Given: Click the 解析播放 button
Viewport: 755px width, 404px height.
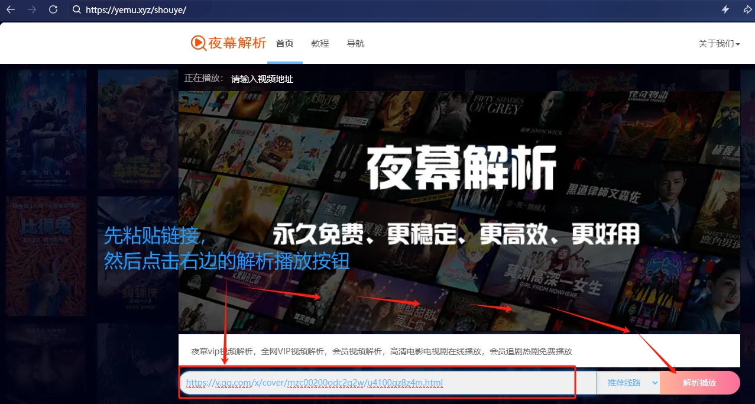Looking at the screenshot, I should [x=700, y=383].
